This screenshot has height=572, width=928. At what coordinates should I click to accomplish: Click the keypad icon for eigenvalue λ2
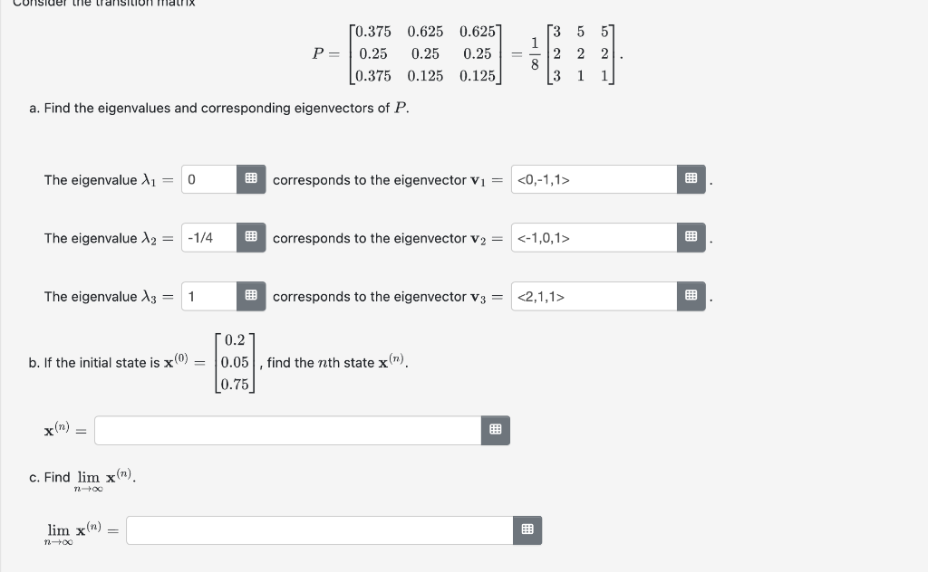[251, 238]
